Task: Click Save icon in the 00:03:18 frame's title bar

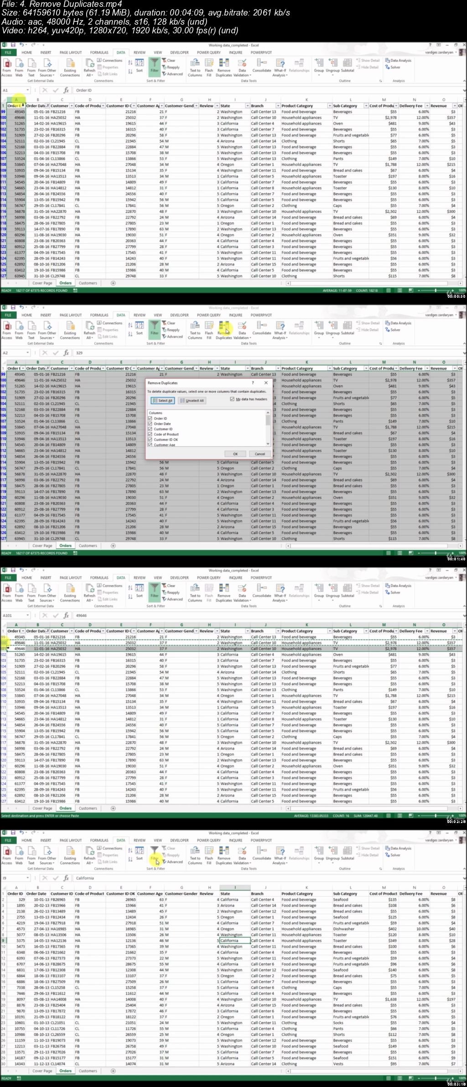Action: point(13,833)
